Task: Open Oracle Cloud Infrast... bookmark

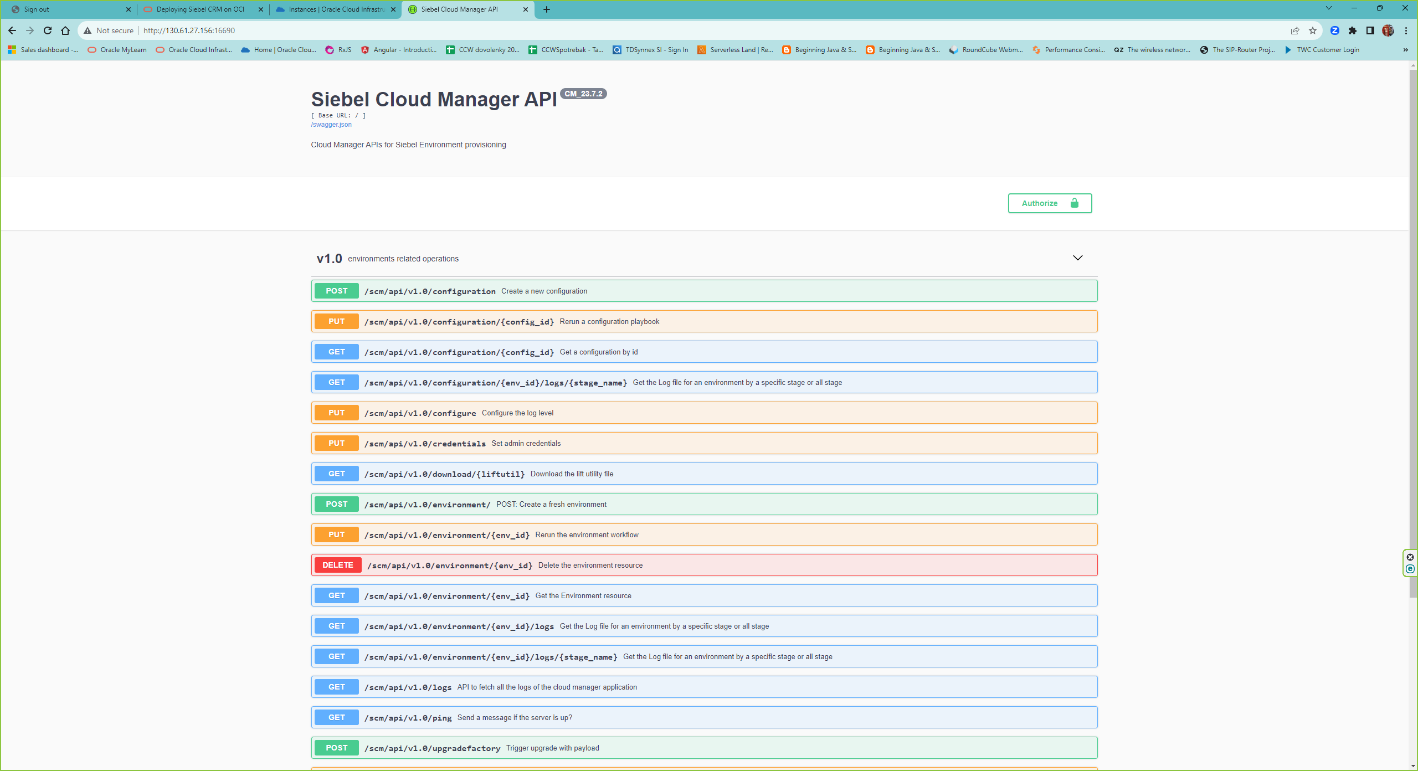Action: 194,50
